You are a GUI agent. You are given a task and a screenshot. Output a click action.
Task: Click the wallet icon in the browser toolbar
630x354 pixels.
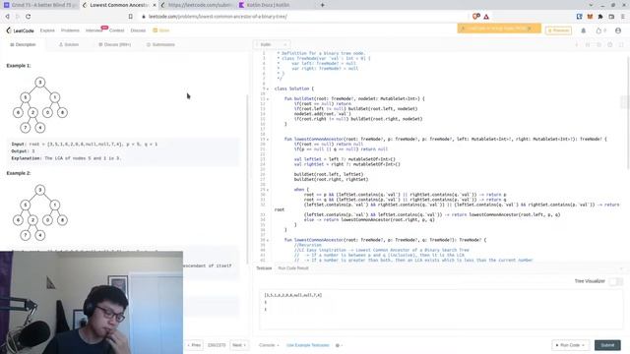pyautogui.click(x=611, y=17)
